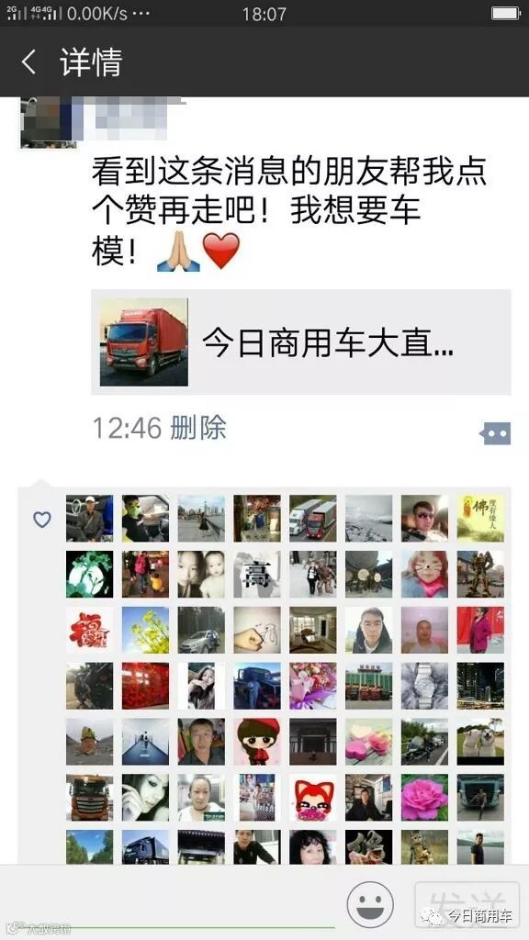Open the red truck article thumbnail
Viewport: 529px width, 940px height.
click(x=144, y=342)
